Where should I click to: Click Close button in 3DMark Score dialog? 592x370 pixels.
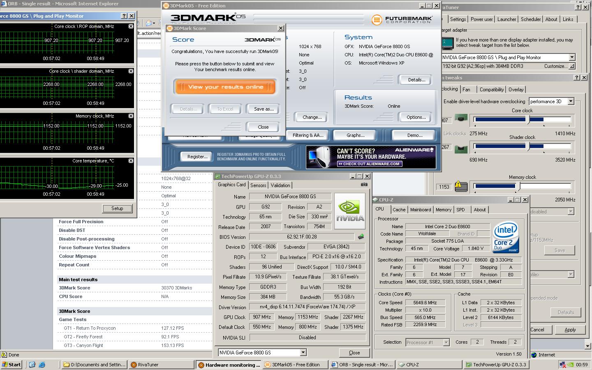click(x=263, y=127)
